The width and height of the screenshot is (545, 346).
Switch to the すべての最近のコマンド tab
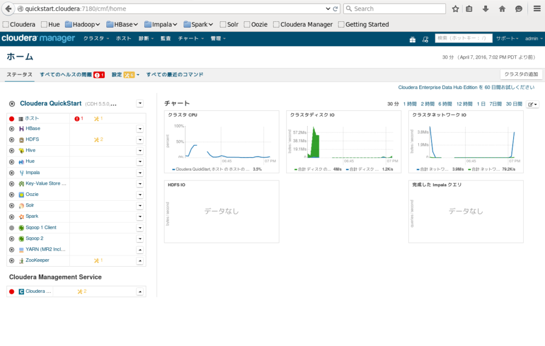pos(175,75)
